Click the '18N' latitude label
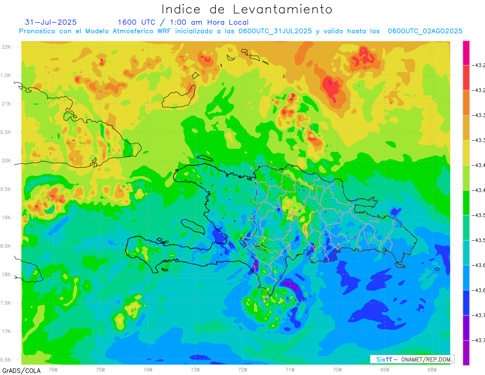The height and width of the screenshot is (375, 485). click(6, 274)
